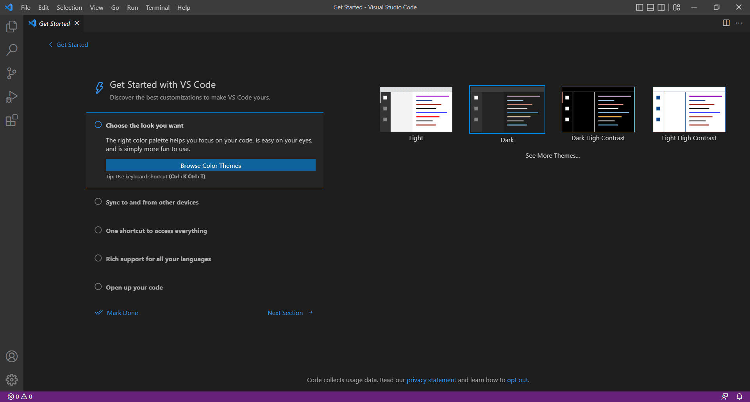Open the editor More Actions ellipsis menu
This screenshot has width=750, height=402.
coord(739,23)
